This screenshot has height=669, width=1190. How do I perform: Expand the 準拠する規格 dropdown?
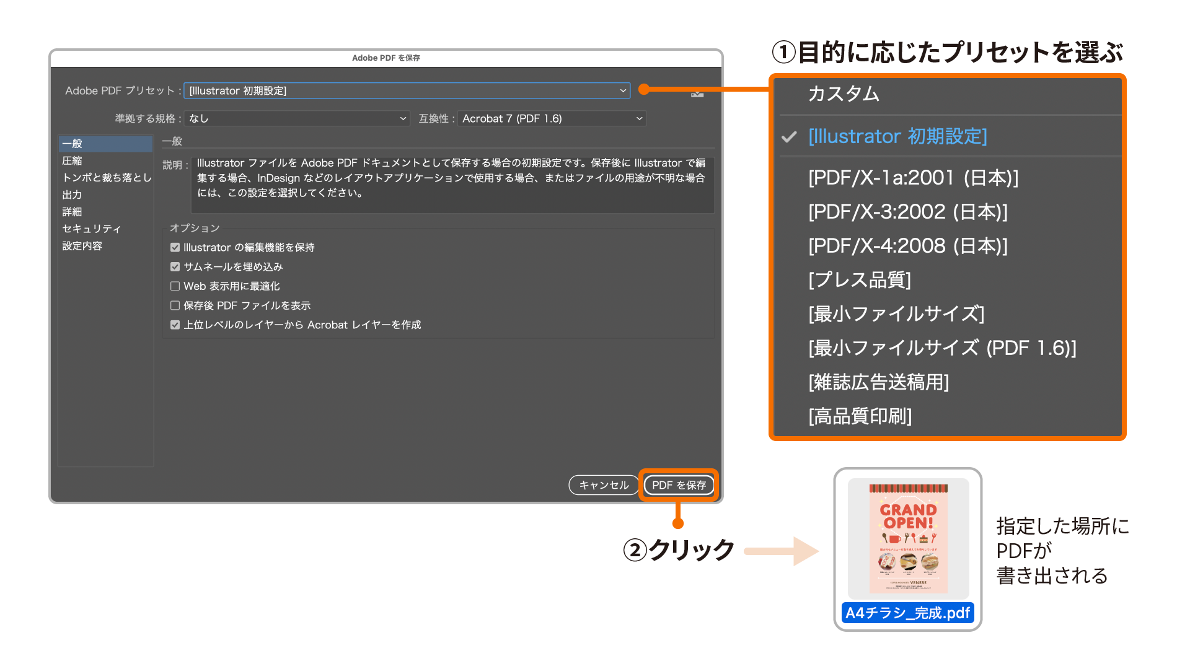297,118
